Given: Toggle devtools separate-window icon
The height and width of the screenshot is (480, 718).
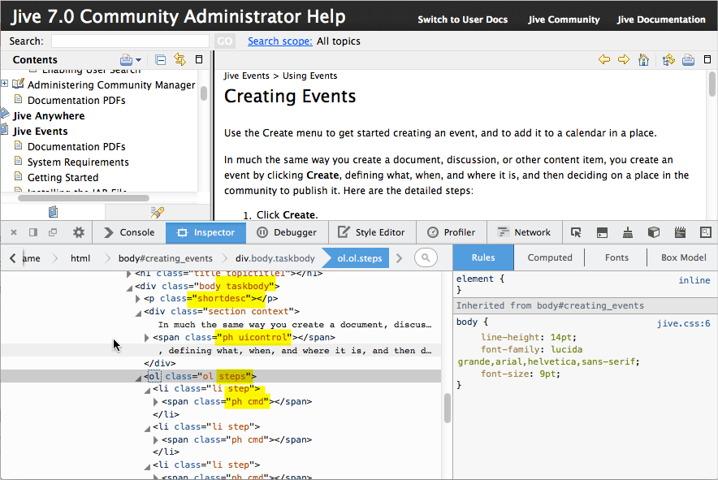Looking at the screenshot, I should point(53,232).
